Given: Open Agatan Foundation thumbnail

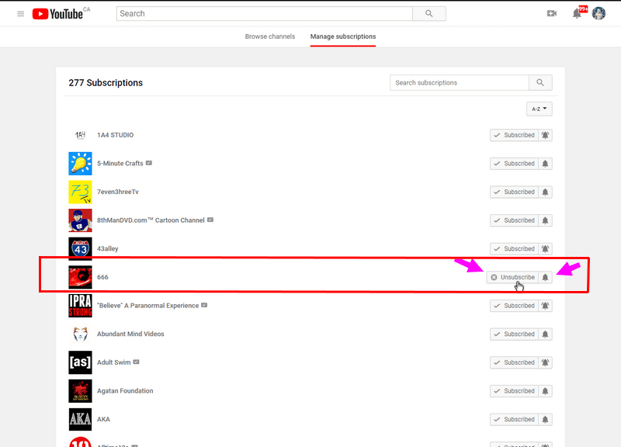Looking at the screenshot, I should point(81,391).
